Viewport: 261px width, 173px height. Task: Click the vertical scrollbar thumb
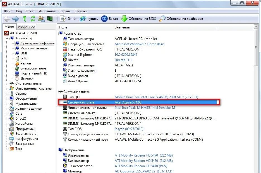(x=256, y=47)
